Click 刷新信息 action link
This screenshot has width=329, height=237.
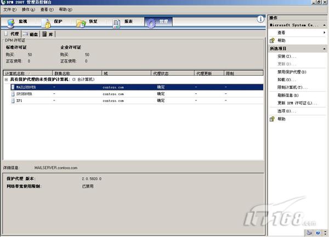pos(288,95)
